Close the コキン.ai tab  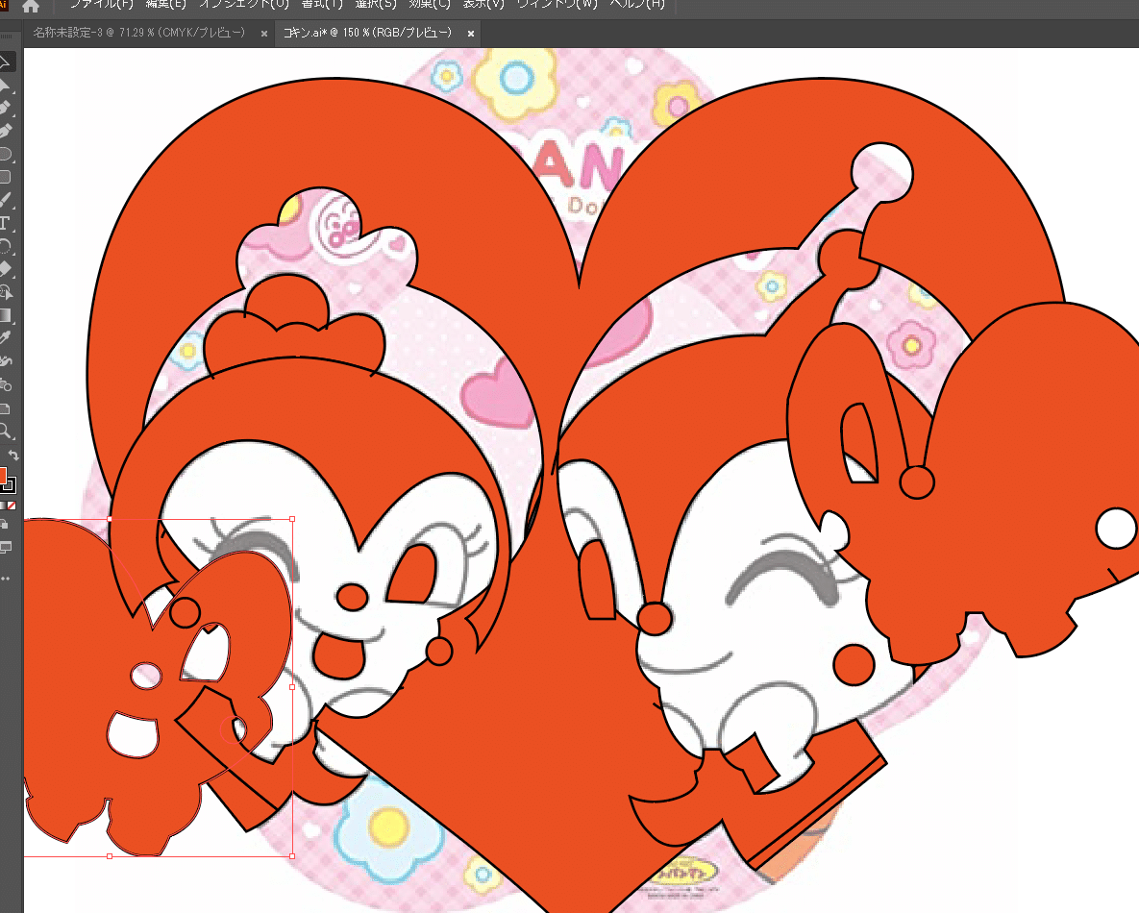pyautogui.click(x=471, y=34)
